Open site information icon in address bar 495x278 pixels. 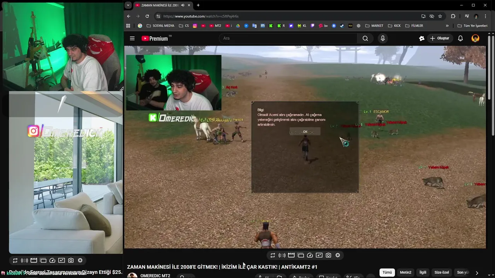[x=158, y=16]
